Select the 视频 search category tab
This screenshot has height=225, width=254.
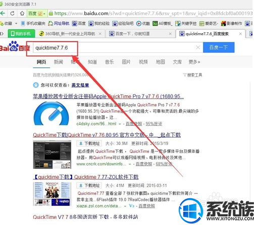[143, 62]
